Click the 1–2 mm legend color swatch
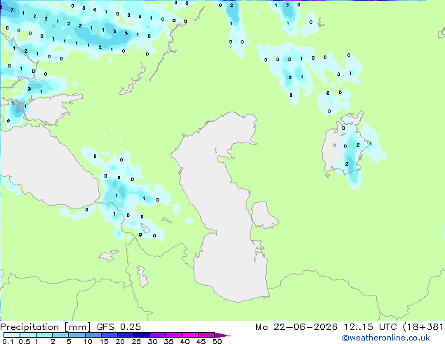This screenshot has height=344, width=445. [44, 335]
